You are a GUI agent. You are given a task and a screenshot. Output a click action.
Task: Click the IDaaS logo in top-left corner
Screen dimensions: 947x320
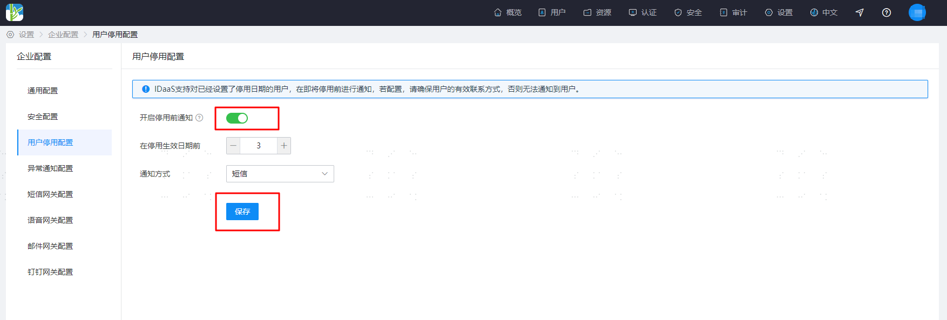click(x=15, y=12)
